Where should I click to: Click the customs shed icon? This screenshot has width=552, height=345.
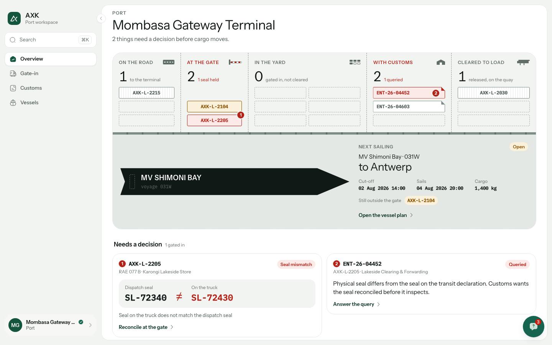pyautogui.click(x=441, y=62)
